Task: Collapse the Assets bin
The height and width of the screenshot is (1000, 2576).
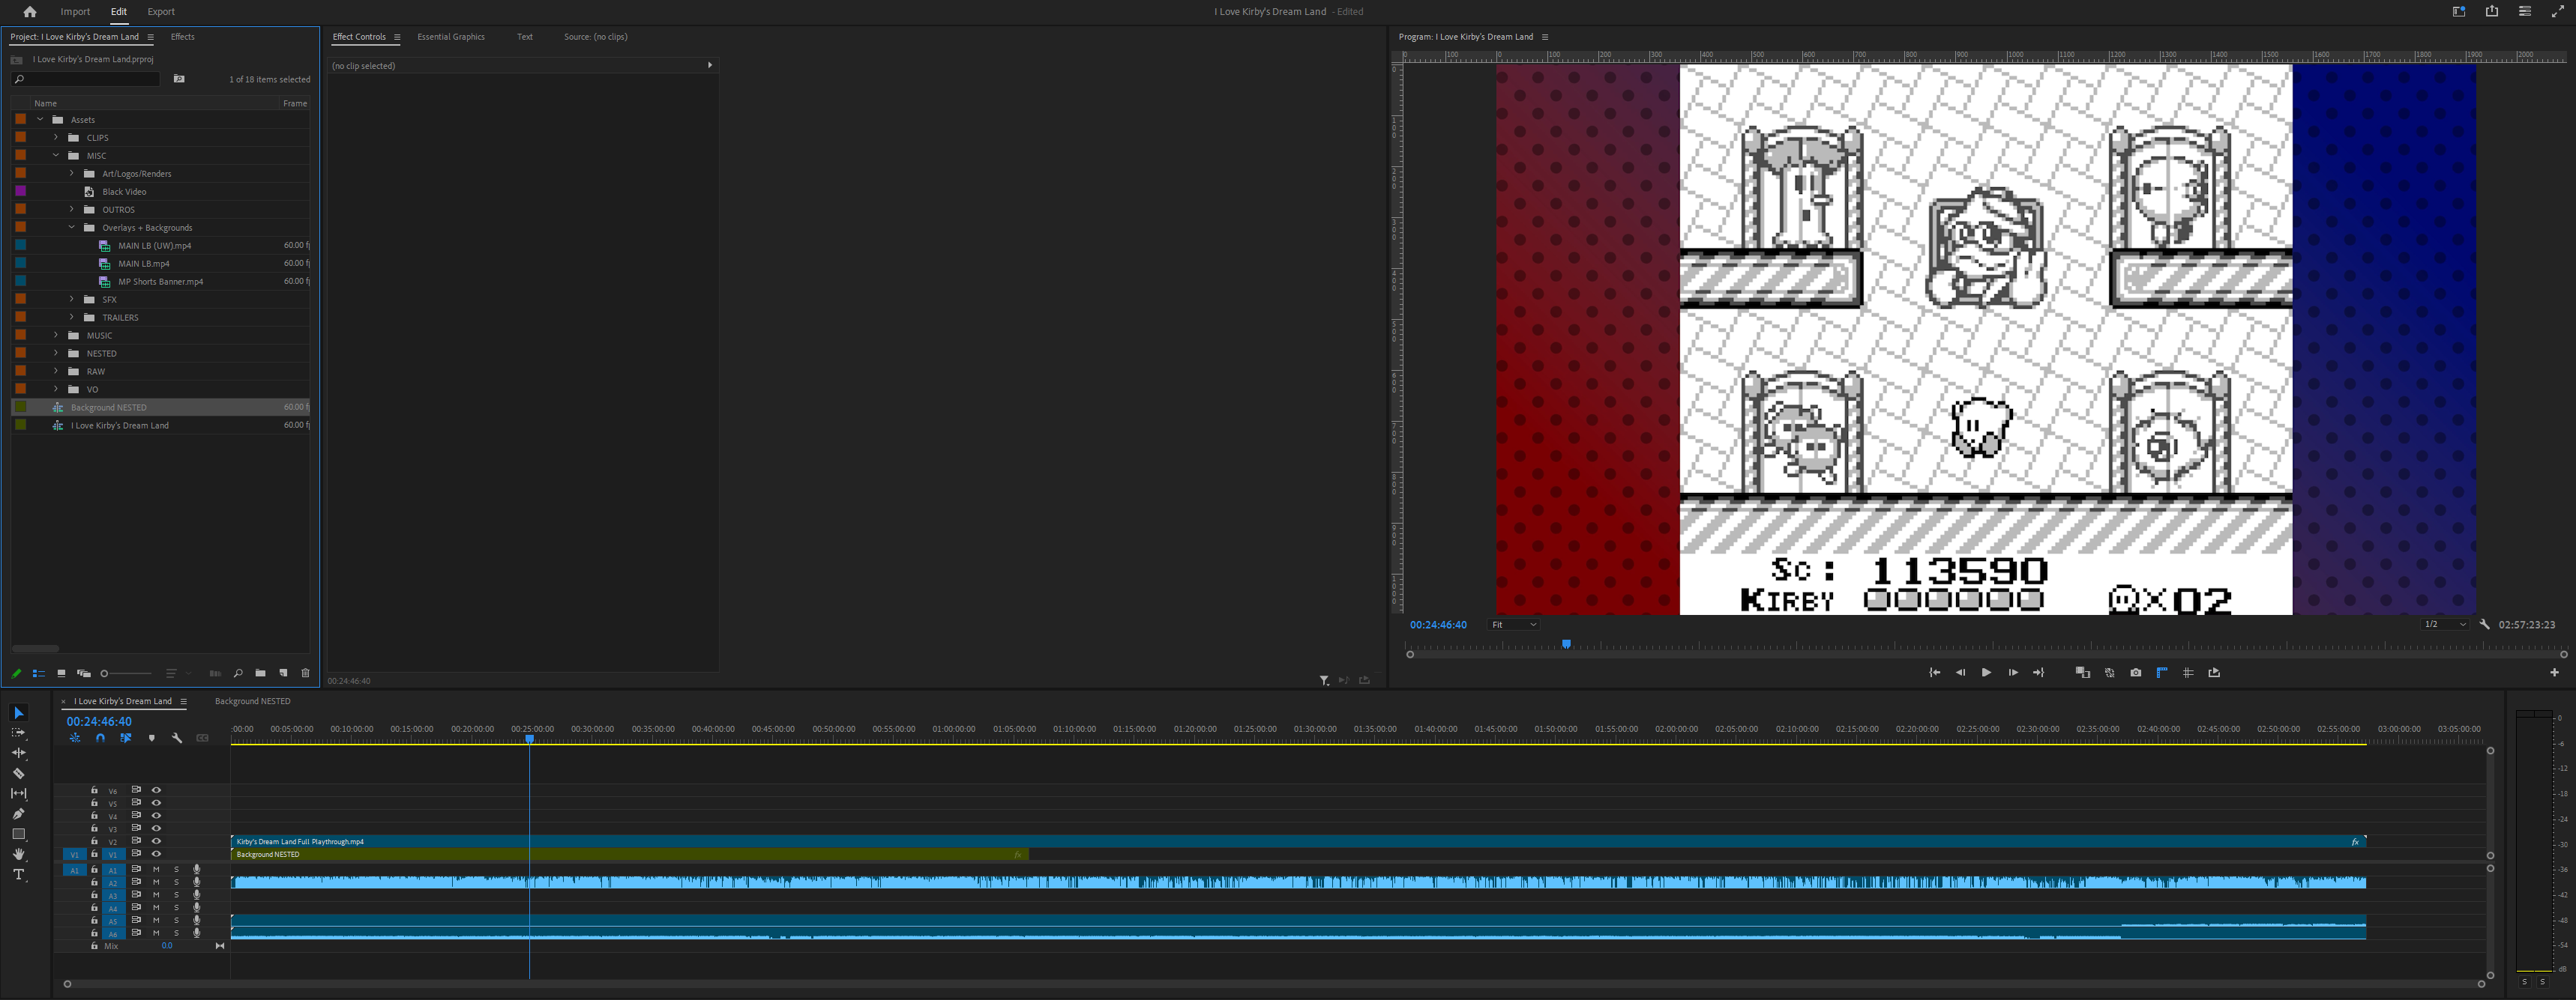Action: (40, 120)
